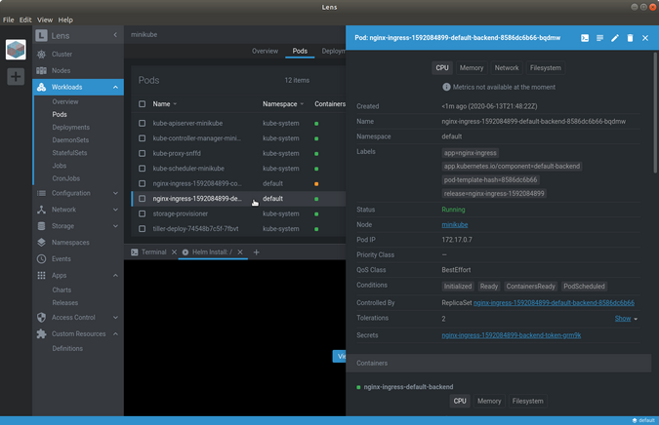This screenshot has height=425, width=659.
Task: Open pod logs icon in header
Action: pyautogui.click(x=599, y=38)
